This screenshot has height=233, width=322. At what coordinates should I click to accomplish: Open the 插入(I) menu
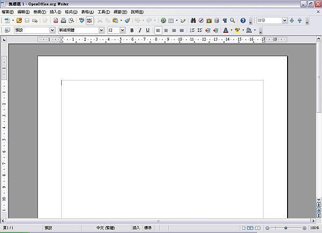55,12
